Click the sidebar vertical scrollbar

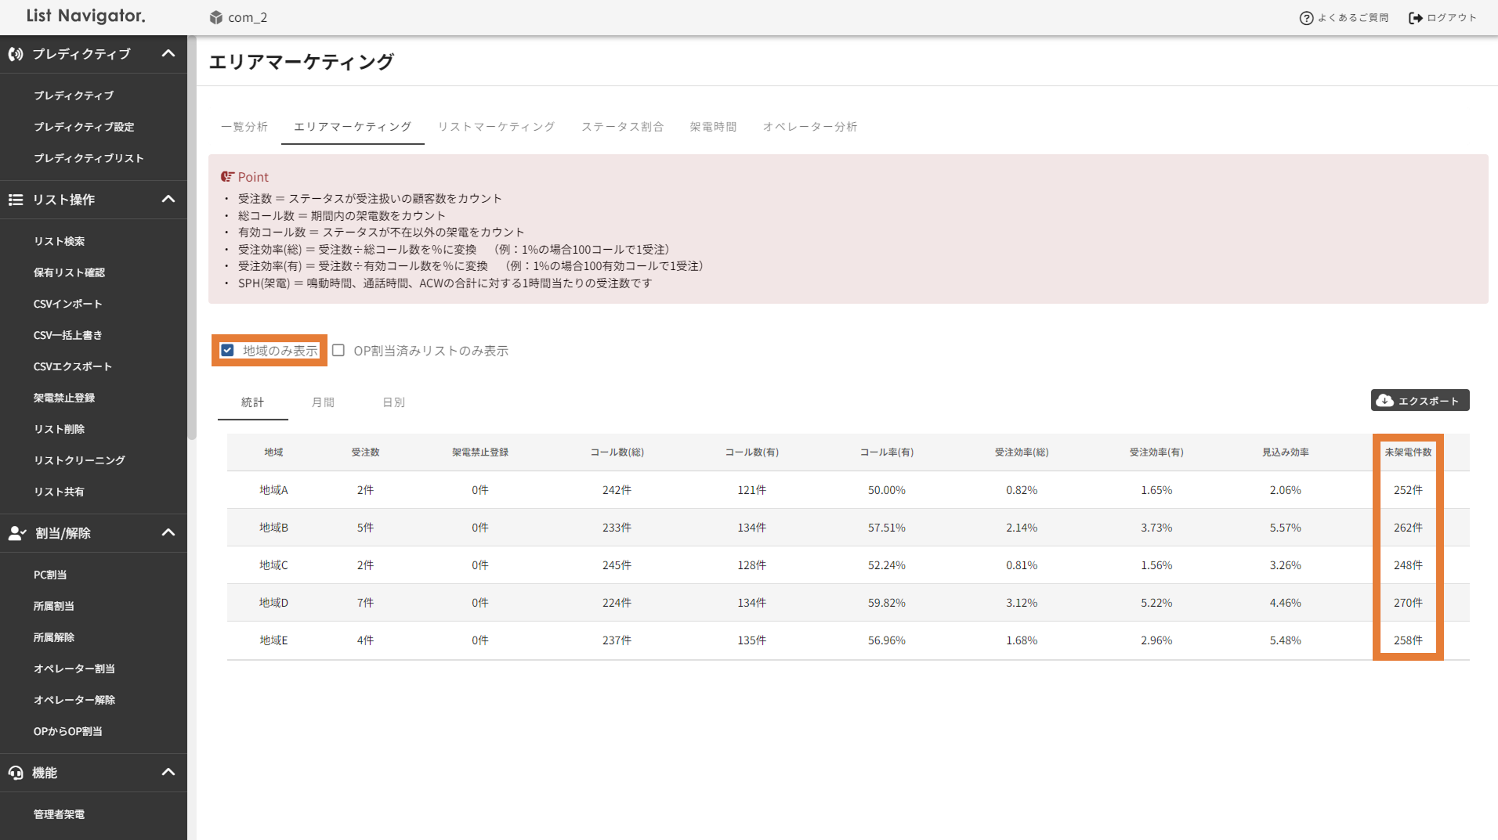click(x=192, y=235)
